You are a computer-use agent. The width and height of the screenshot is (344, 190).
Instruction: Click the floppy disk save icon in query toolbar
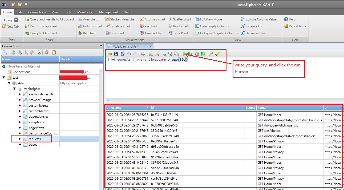pos(116,54)
